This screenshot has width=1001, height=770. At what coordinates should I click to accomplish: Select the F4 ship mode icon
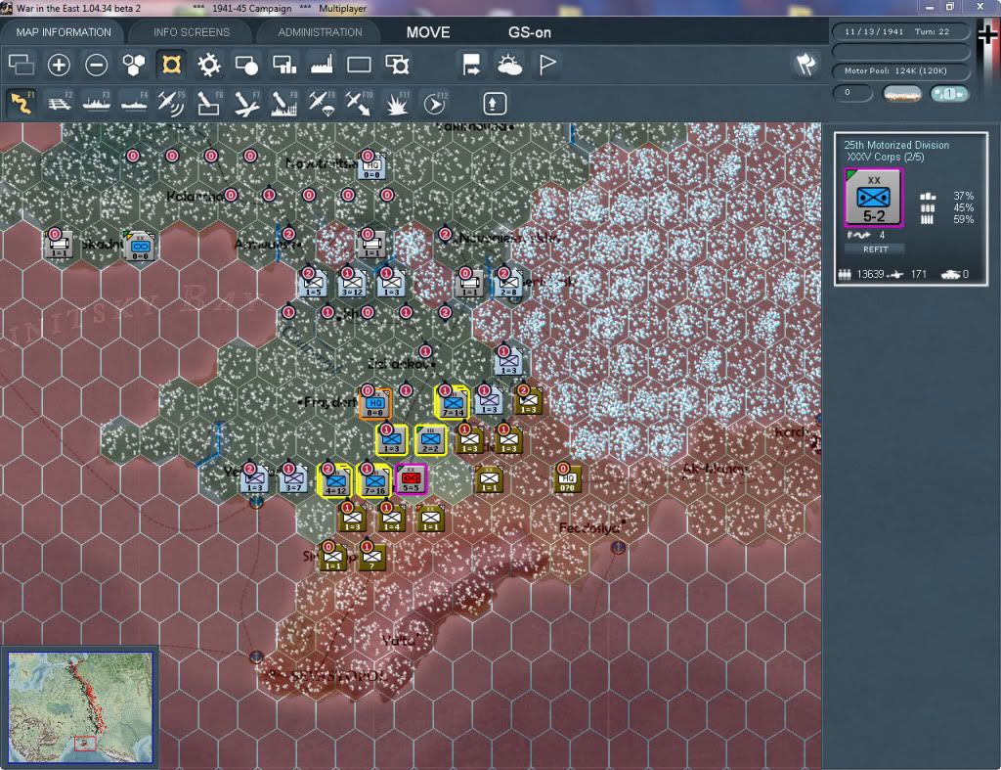coord(134,103)
